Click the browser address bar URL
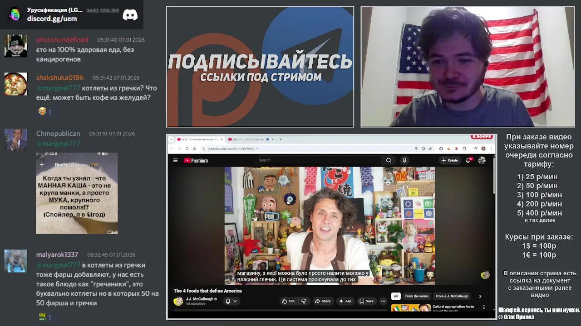Viewport: 581px width, 326px height. coord(233,149)
